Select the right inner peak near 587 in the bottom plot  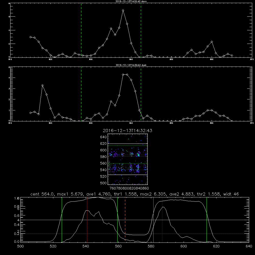pos(163,207)
